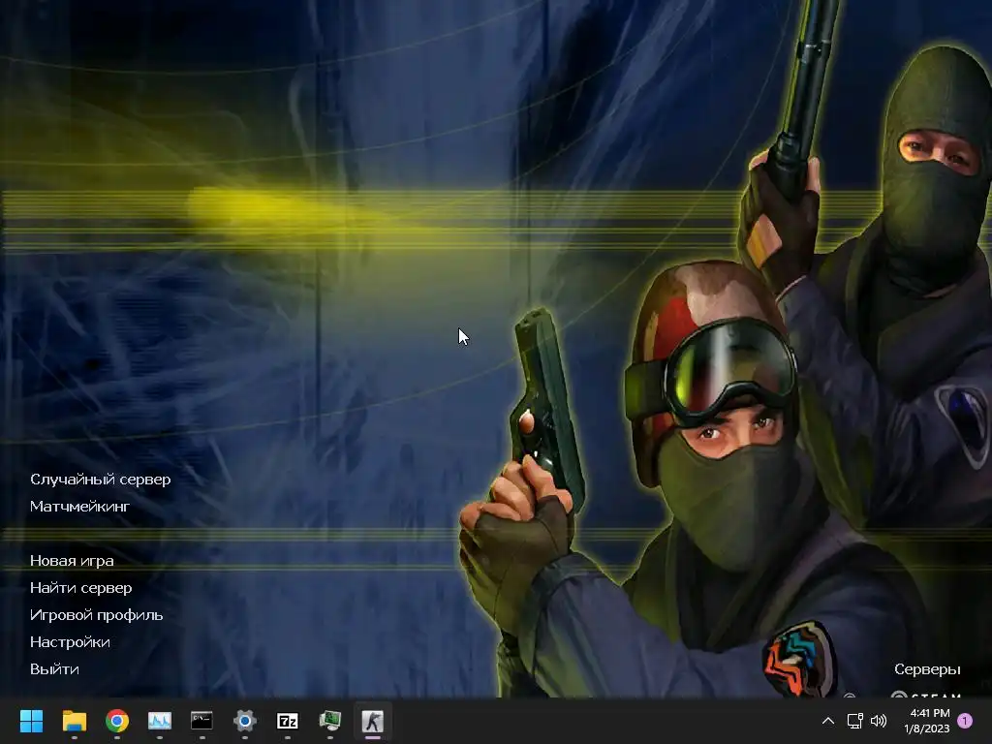992x744 pixels.
Task: Open "Игровой профиль" menu entry
Action: pos(96,615)
